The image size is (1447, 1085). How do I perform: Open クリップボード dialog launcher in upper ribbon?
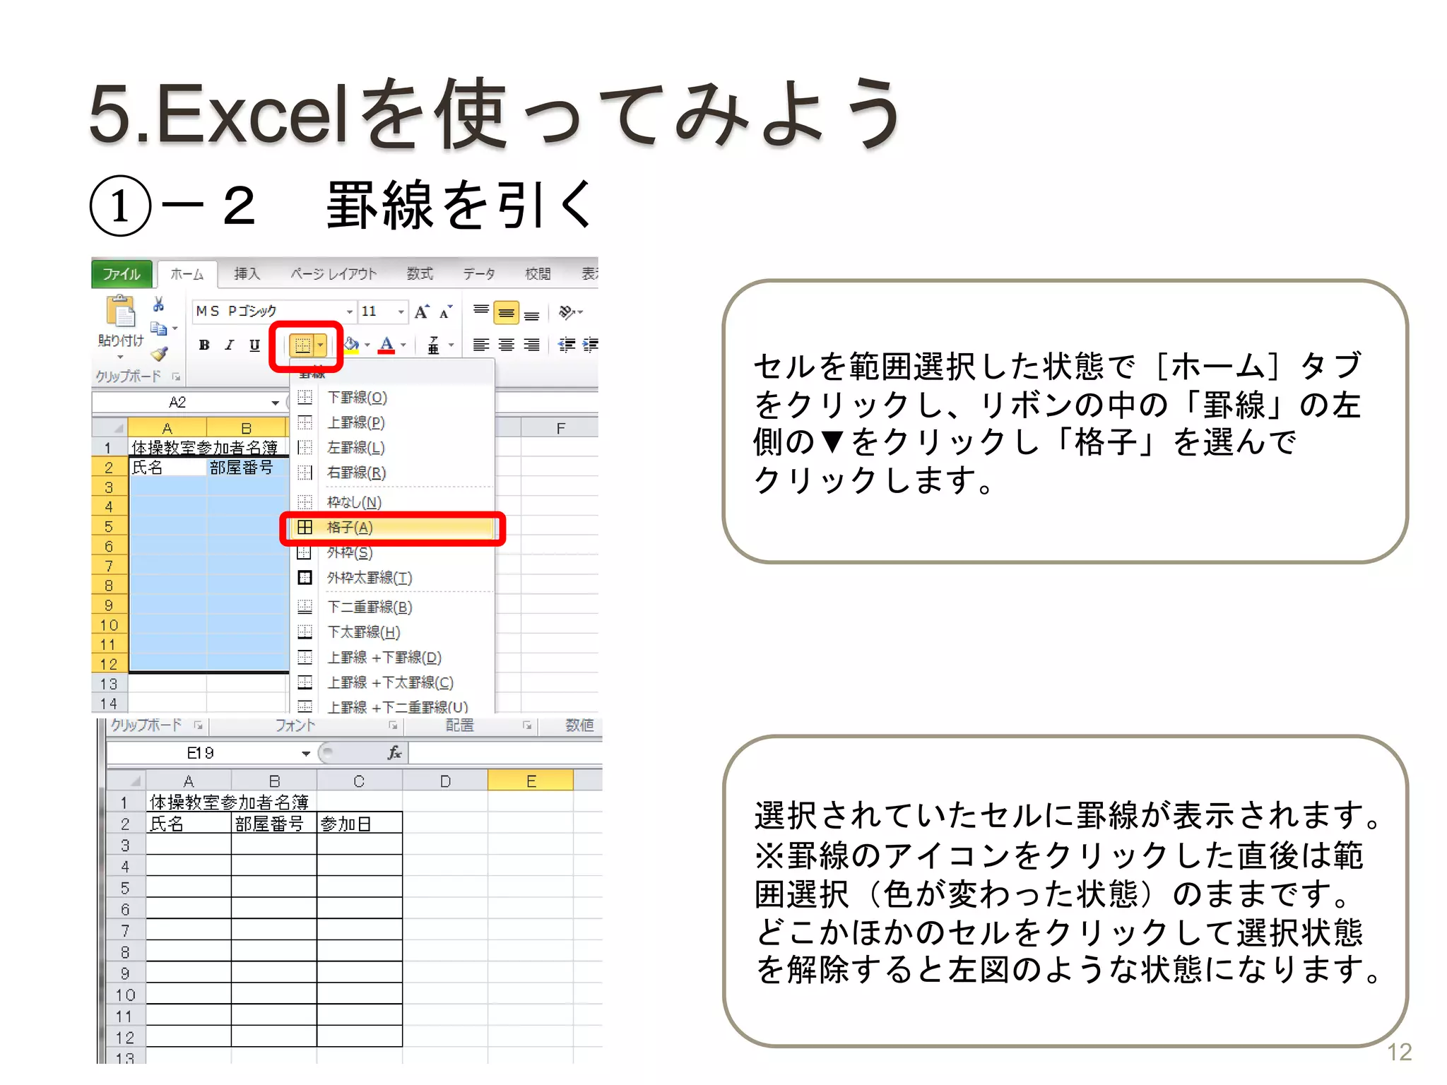176,377
